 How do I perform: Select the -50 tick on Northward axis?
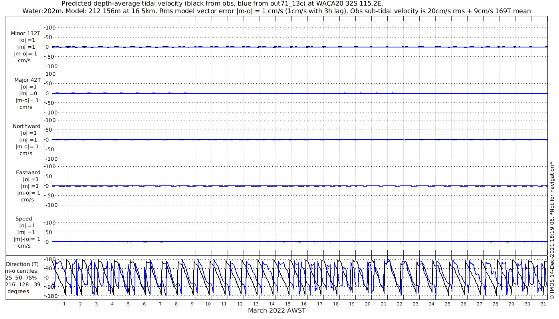(x=51, y=149)
